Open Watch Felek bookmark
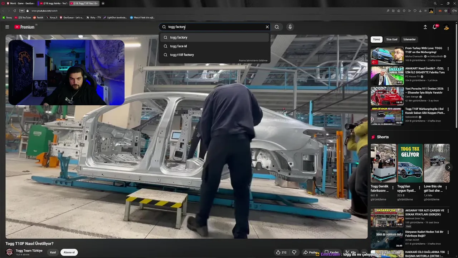 coord(142,18)
